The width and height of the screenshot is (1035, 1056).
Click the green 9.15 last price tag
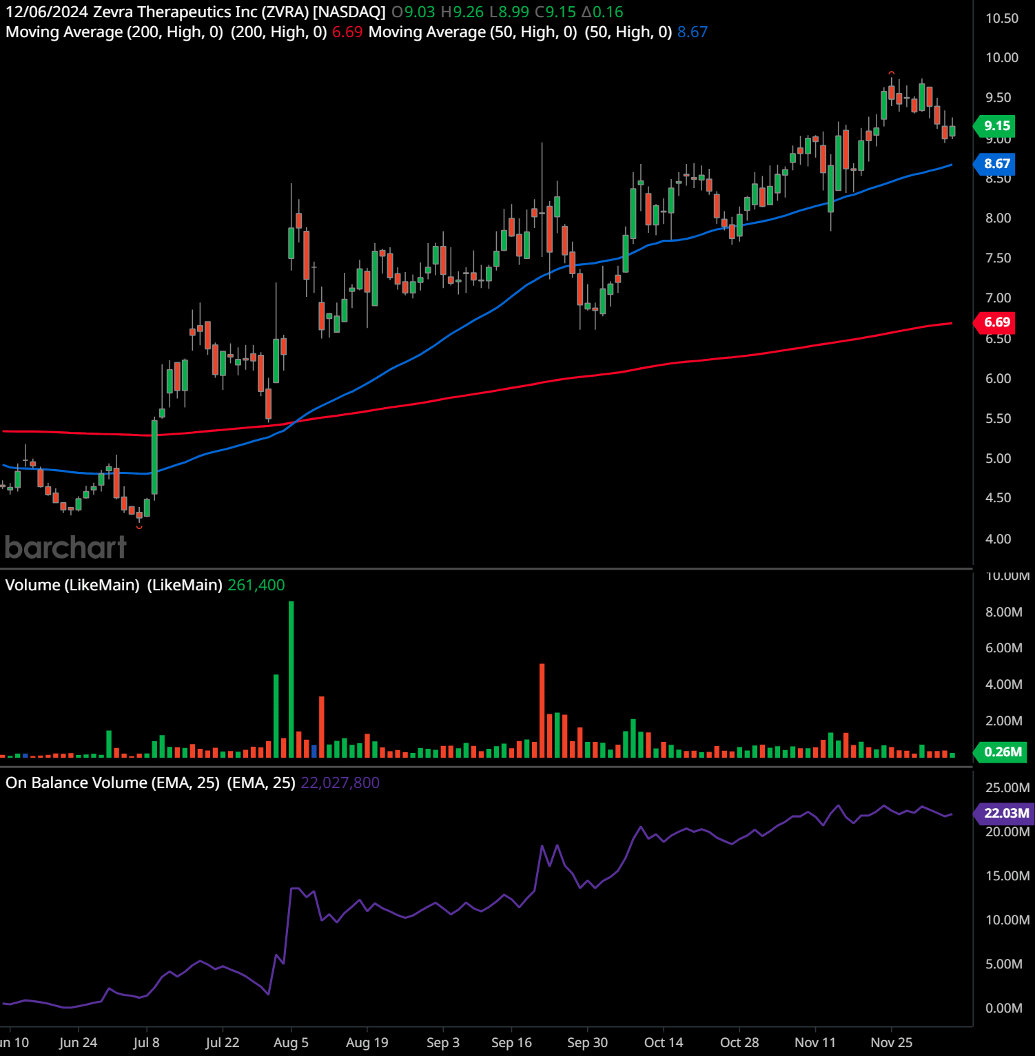996,126
